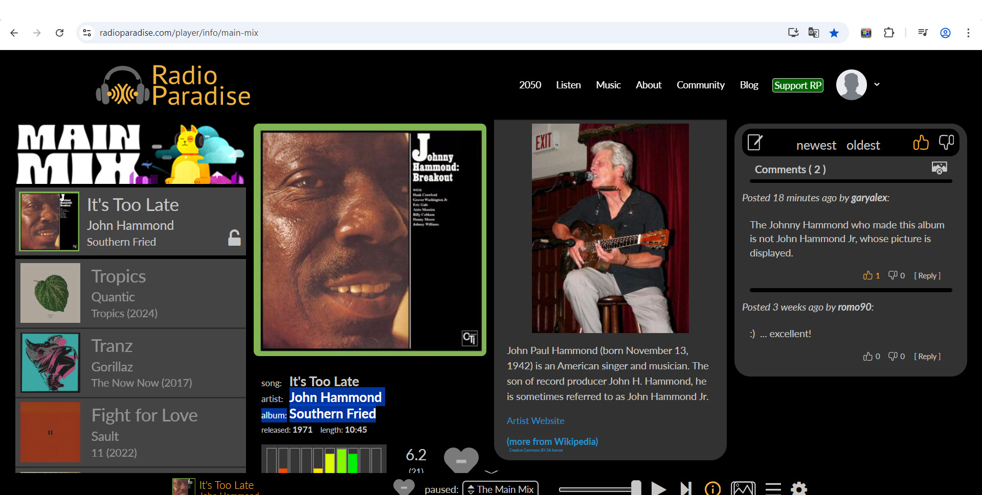Select the Fight for Love by Sault entry
This screenshot has height=495, width=982.
[x=131, y=432]
